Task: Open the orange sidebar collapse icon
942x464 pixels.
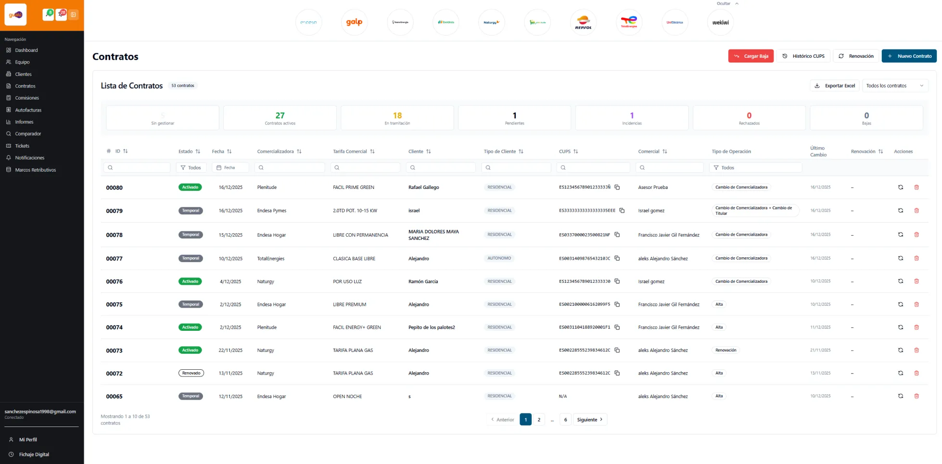Action: point(73,15)
